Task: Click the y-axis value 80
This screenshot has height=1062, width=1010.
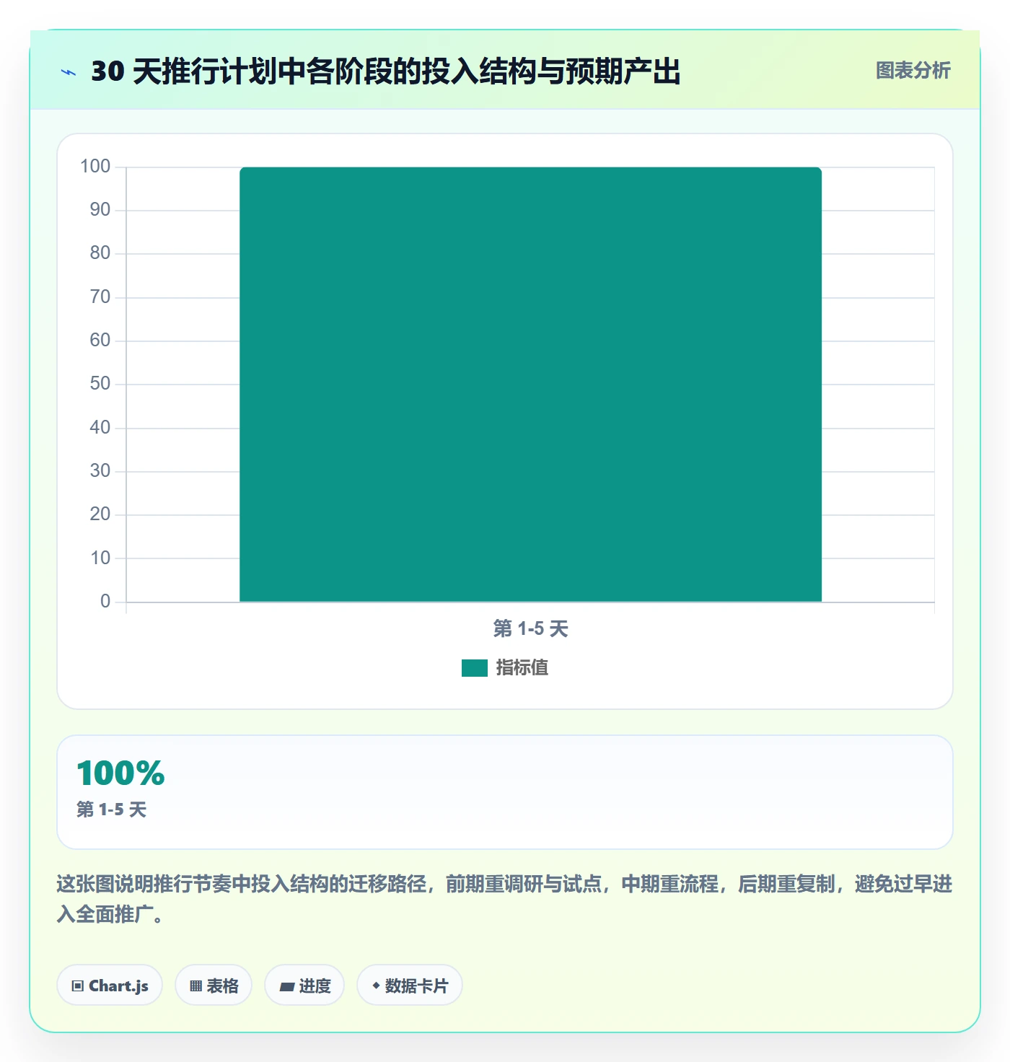Action: click(100, 253)
